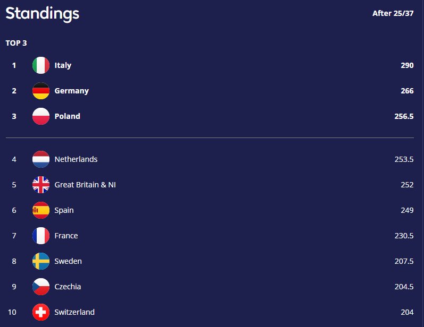
Task: Click Poland's 256.5 points score
Action: click(x=404, y=116)
